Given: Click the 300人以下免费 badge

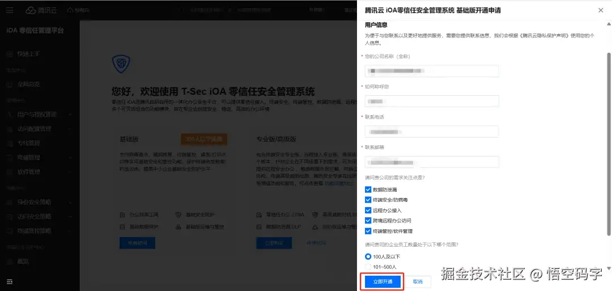Looking at the screenshot, I should click(204, 139).
